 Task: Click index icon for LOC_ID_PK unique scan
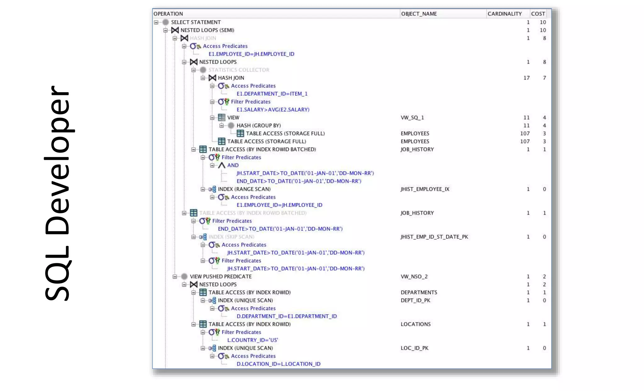[x=212, y=348]
